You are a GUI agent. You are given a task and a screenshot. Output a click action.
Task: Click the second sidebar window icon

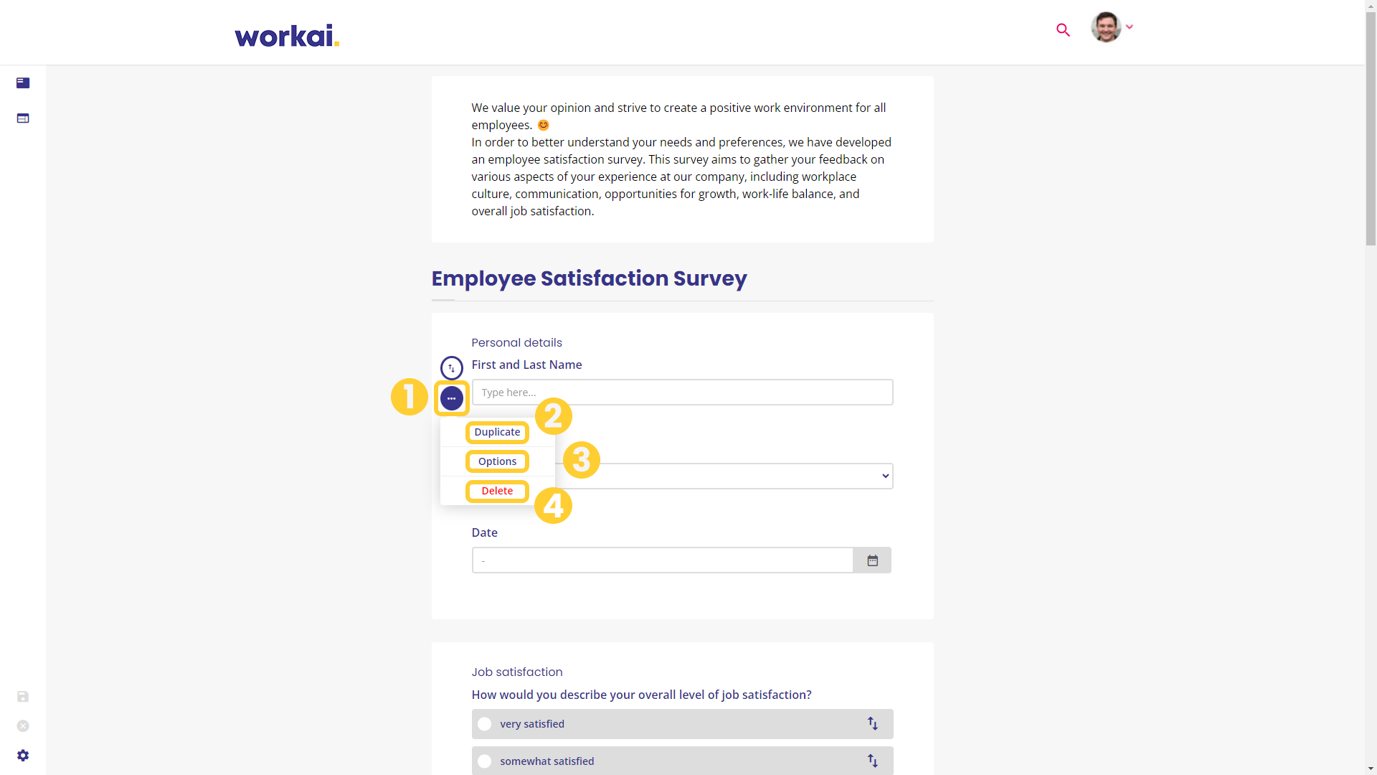tap(23, 118)
